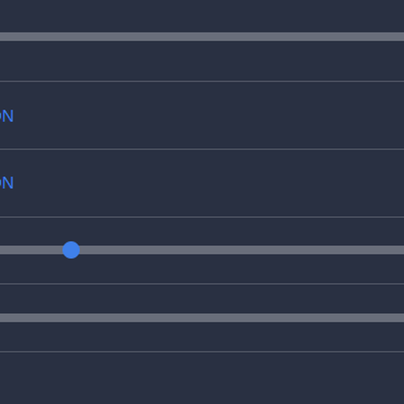Click the blue slider handle

pos(71,250)
